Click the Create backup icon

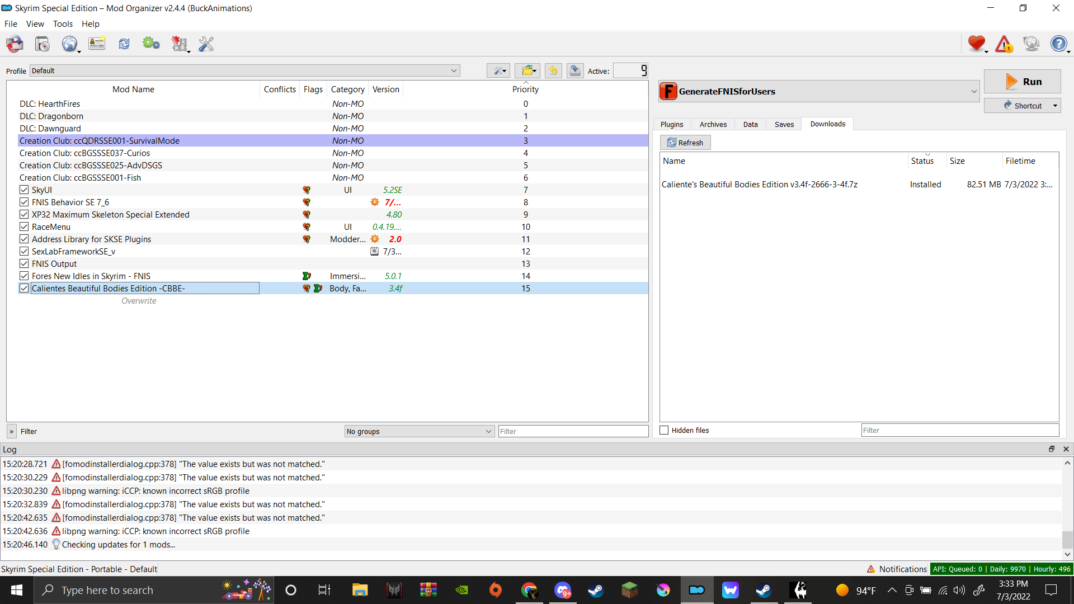coord(574,70)
